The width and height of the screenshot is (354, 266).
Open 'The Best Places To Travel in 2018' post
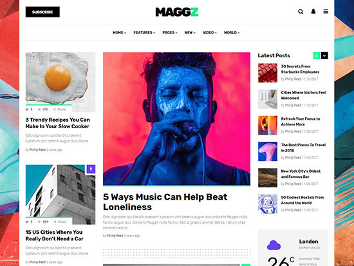coord(303,147)
